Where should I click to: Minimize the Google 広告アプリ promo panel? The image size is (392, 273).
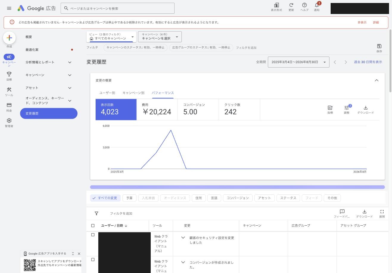(73, 254)
